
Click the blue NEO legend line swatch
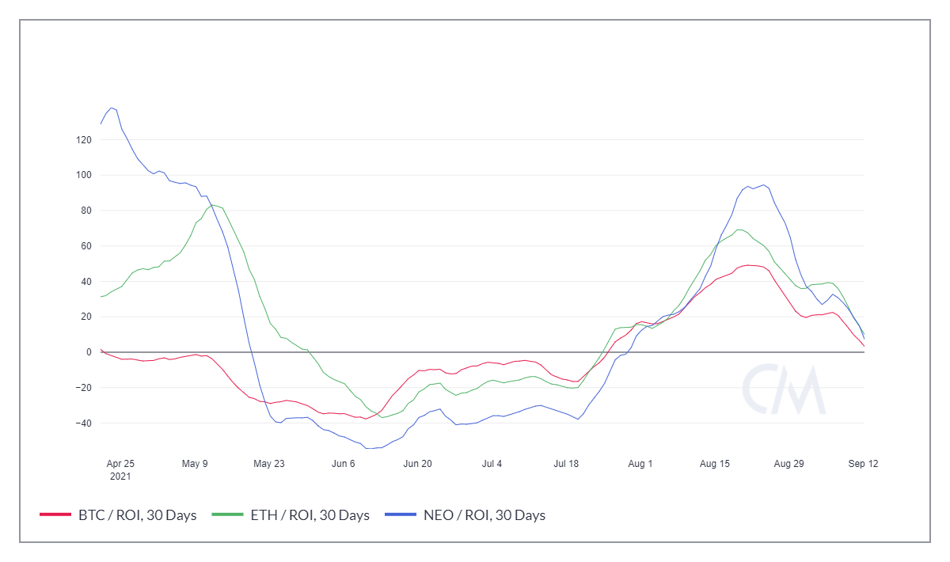[x=401, y=515]
